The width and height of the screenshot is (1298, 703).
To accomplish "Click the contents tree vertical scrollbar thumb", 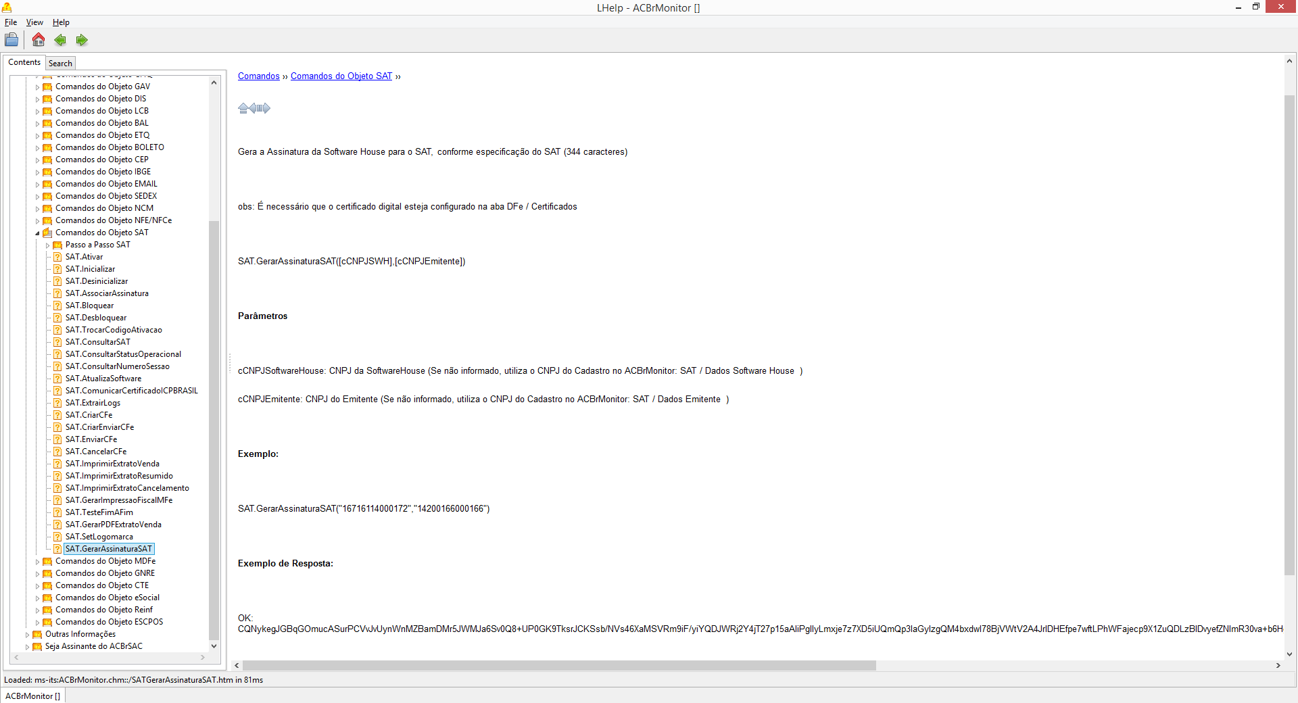I will [x=214, y=430].
